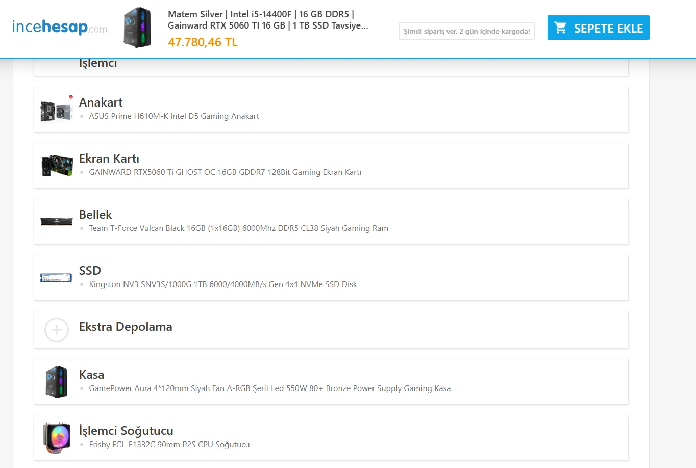The height and width of the screenshot is (468, 696).
Task: Expand the Anakart component row
Action: [x=101, y=102]
